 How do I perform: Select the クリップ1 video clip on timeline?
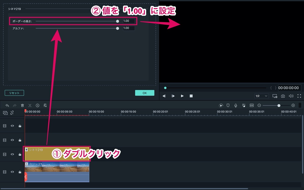point(57,172)
